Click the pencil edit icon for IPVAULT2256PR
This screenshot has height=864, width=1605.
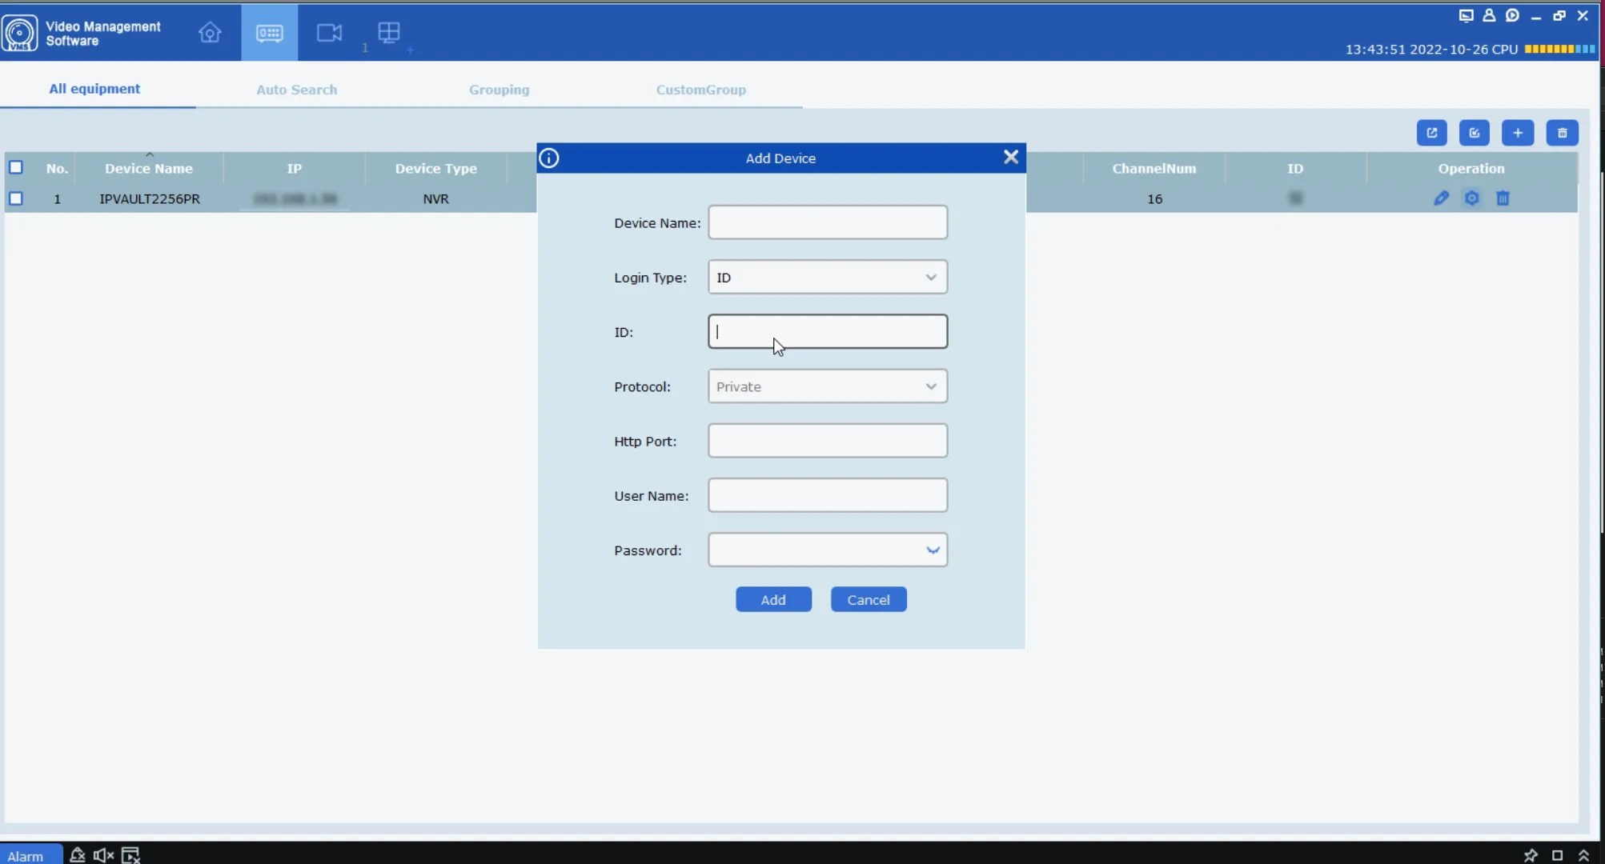1441,198
